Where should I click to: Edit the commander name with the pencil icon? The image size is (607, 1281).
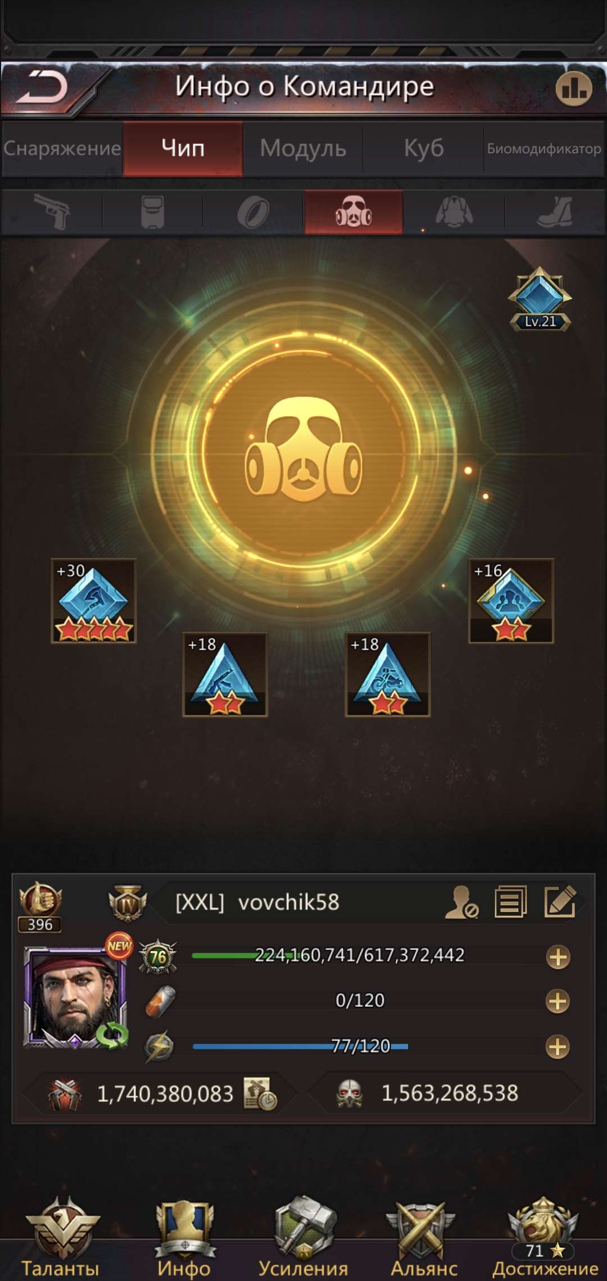[560, 902]
